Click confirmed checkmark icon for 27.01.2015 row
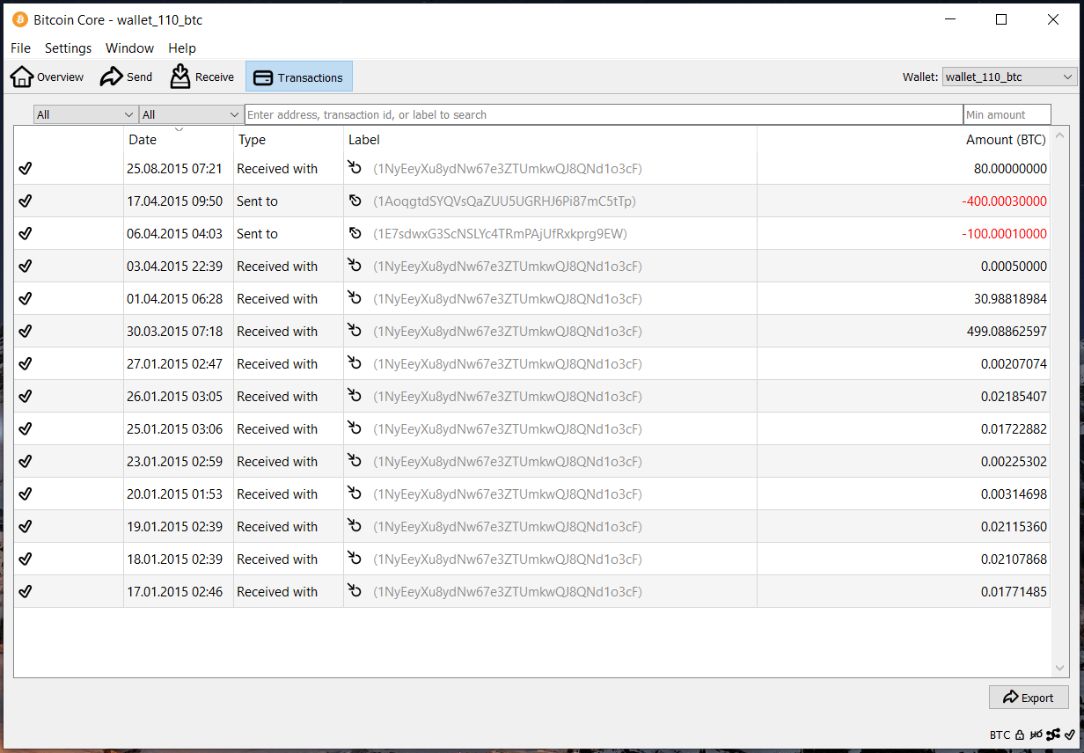This screenshot has height=753, width=1084. [26, 363]
